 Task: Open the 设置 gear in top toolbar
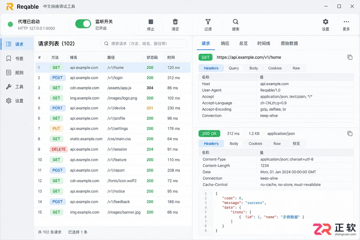click(326, 22)
